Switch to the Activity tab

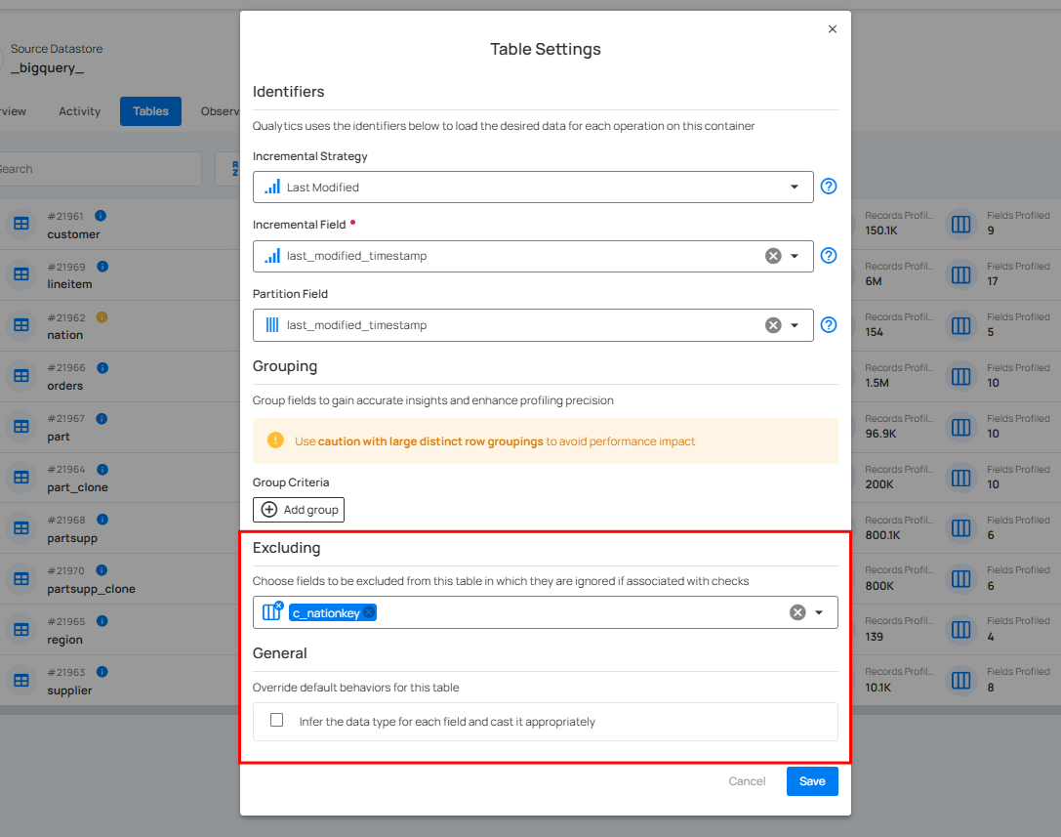pos(79,111)
